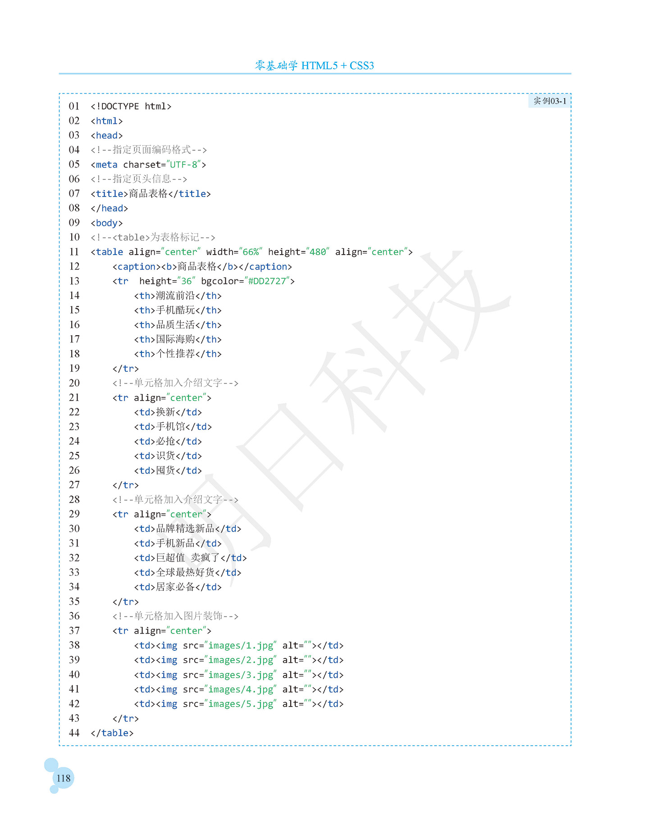Click the height="480" attribute on line 11

tap(299, 252)
